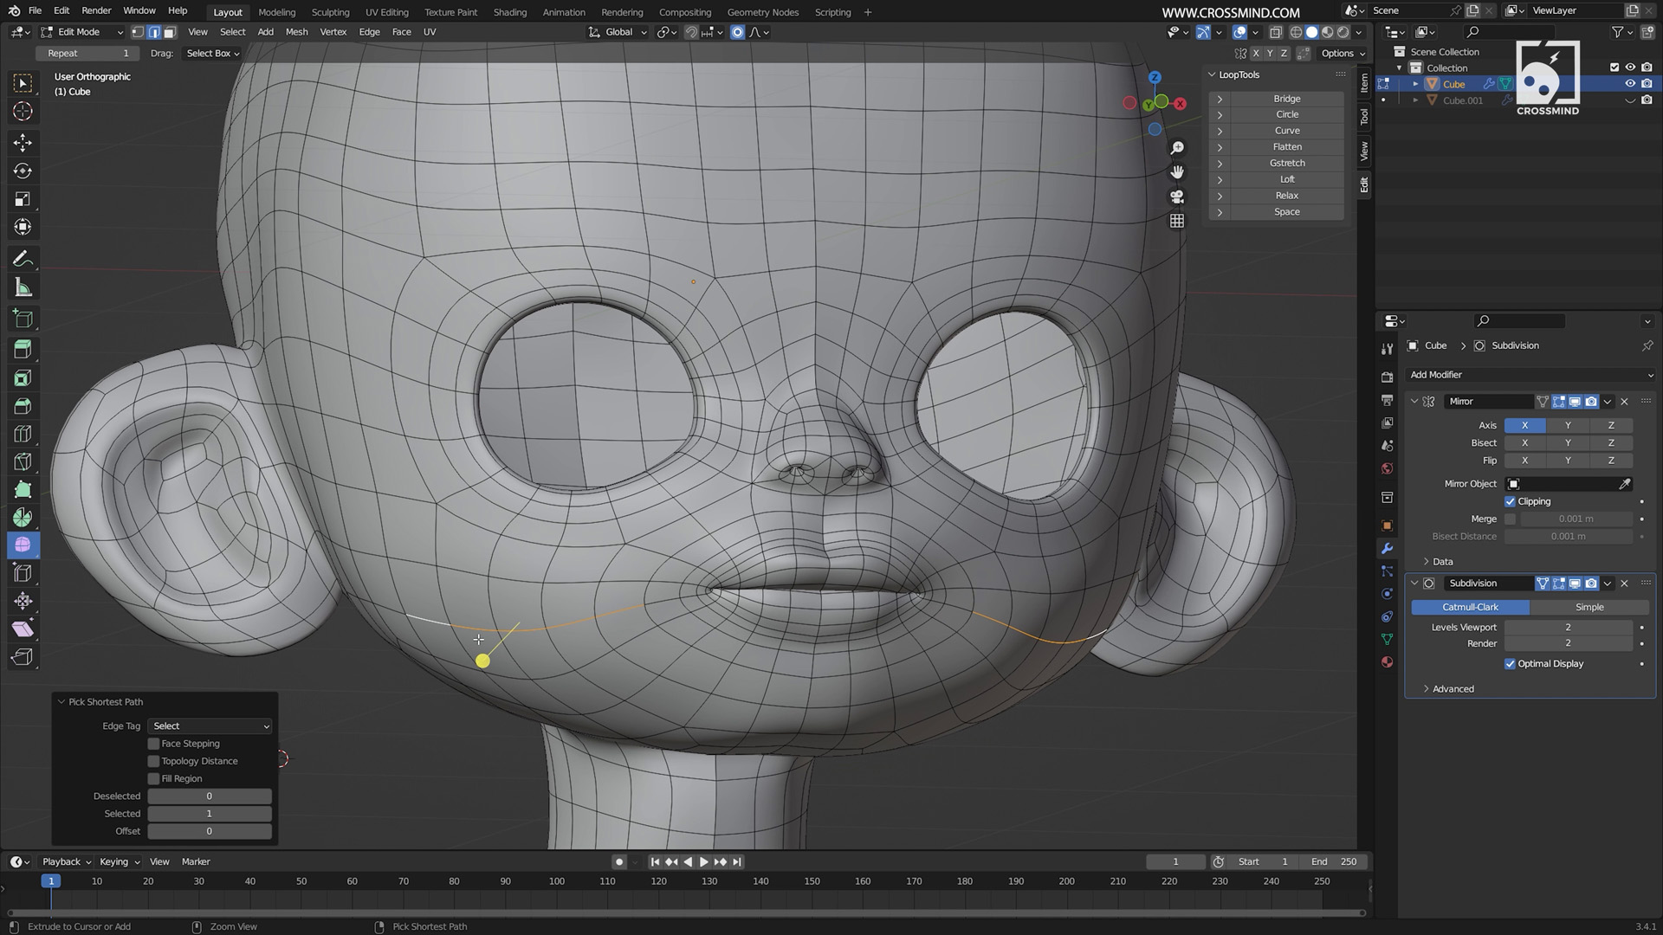Adjust Levels Viewport value field
The image size is (1663, 935).
1567,627
